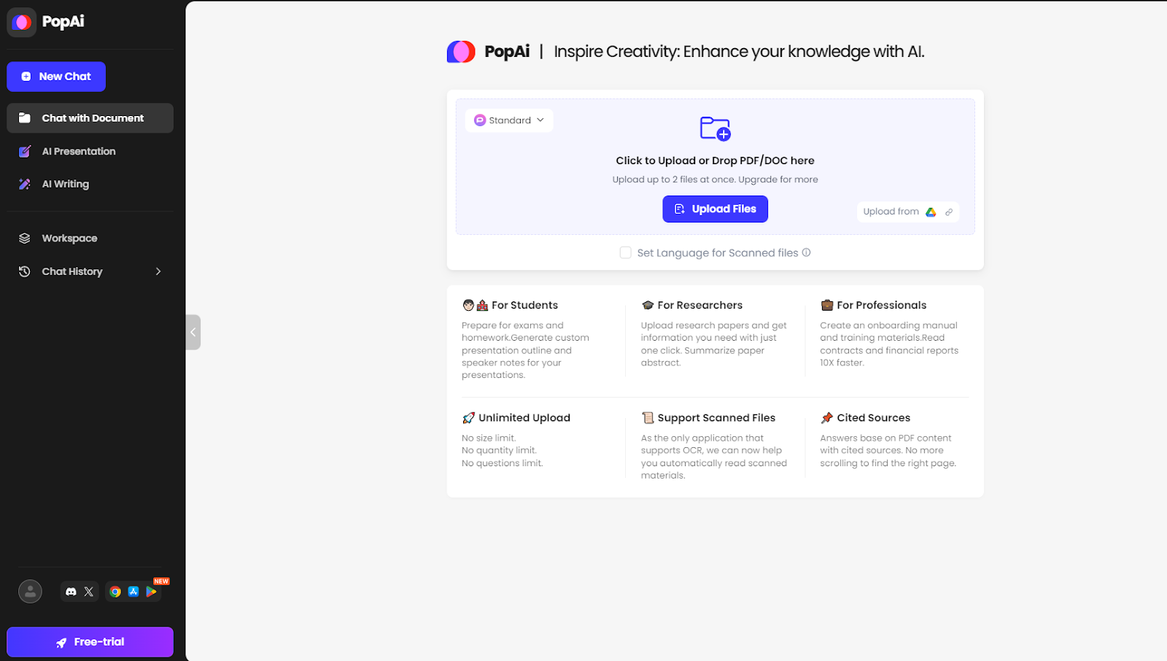Open the X (Twitter) icon
This screenshot has height=661, width=1167.
coord(89,592)
